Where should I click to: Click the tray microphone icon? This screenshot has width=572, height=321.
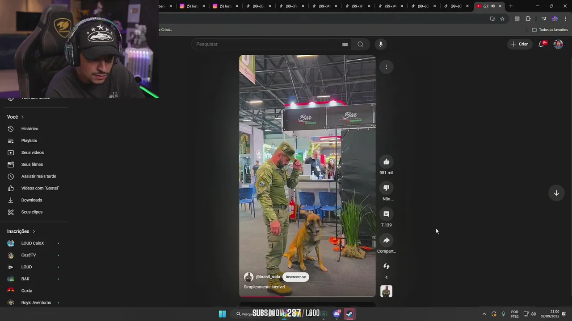point(504,314)
